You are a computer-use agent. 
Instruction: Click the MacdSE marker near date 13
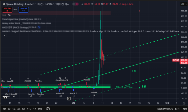click(x=10, y=81)
